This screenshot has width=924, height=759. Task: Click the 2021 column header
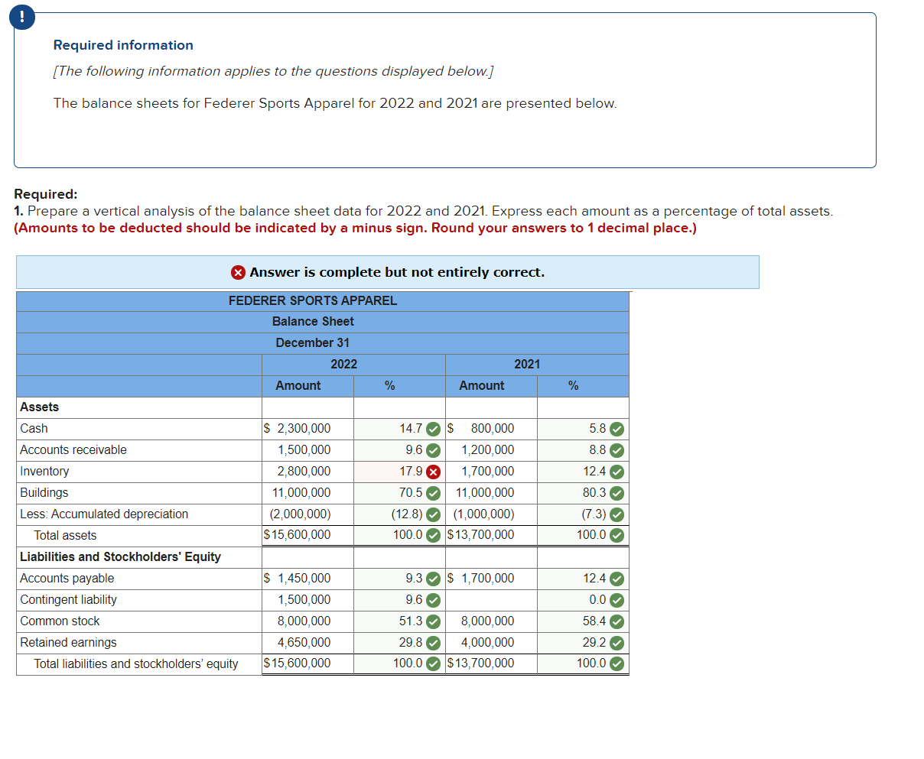pos(527,365)
